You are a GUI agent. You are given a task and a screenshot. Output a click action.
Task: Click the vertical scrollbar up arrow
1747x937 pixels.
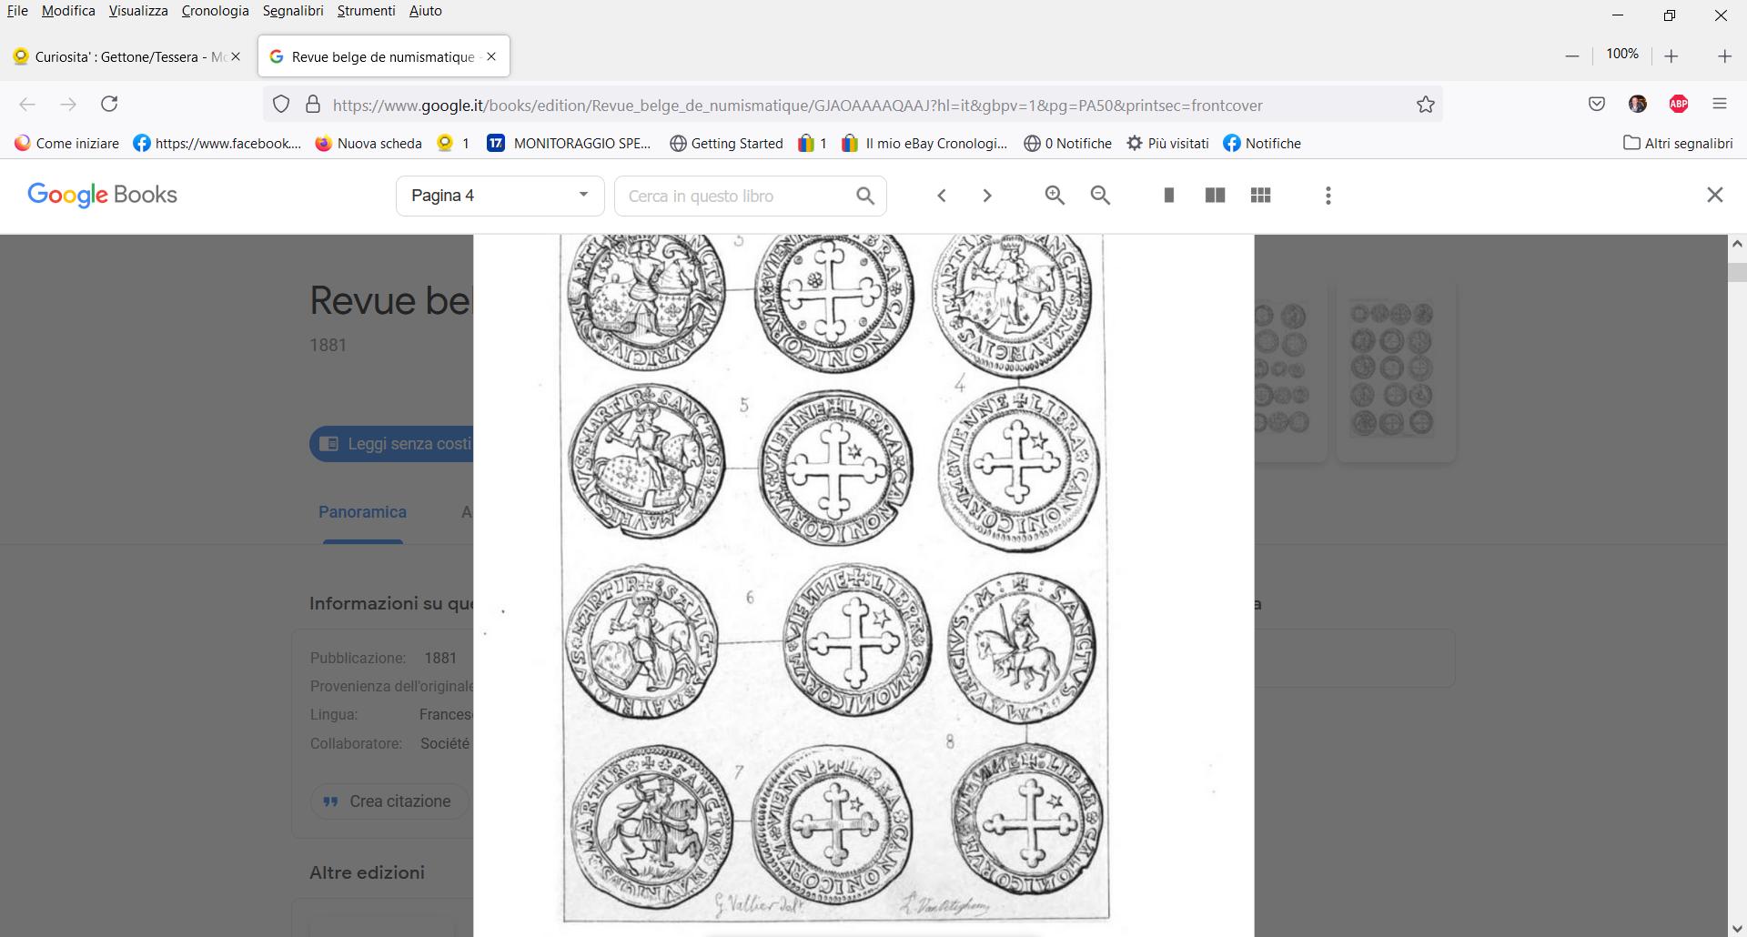[1737, 244]
